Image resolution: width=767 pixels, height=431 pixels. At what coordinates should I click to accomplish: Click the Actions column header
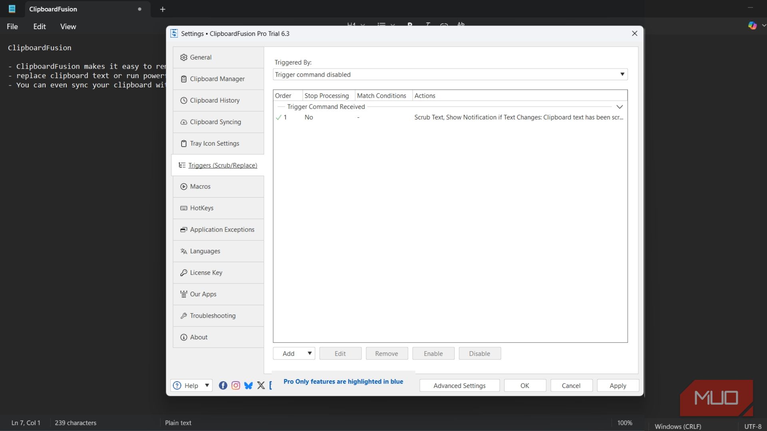click(520, 96)
